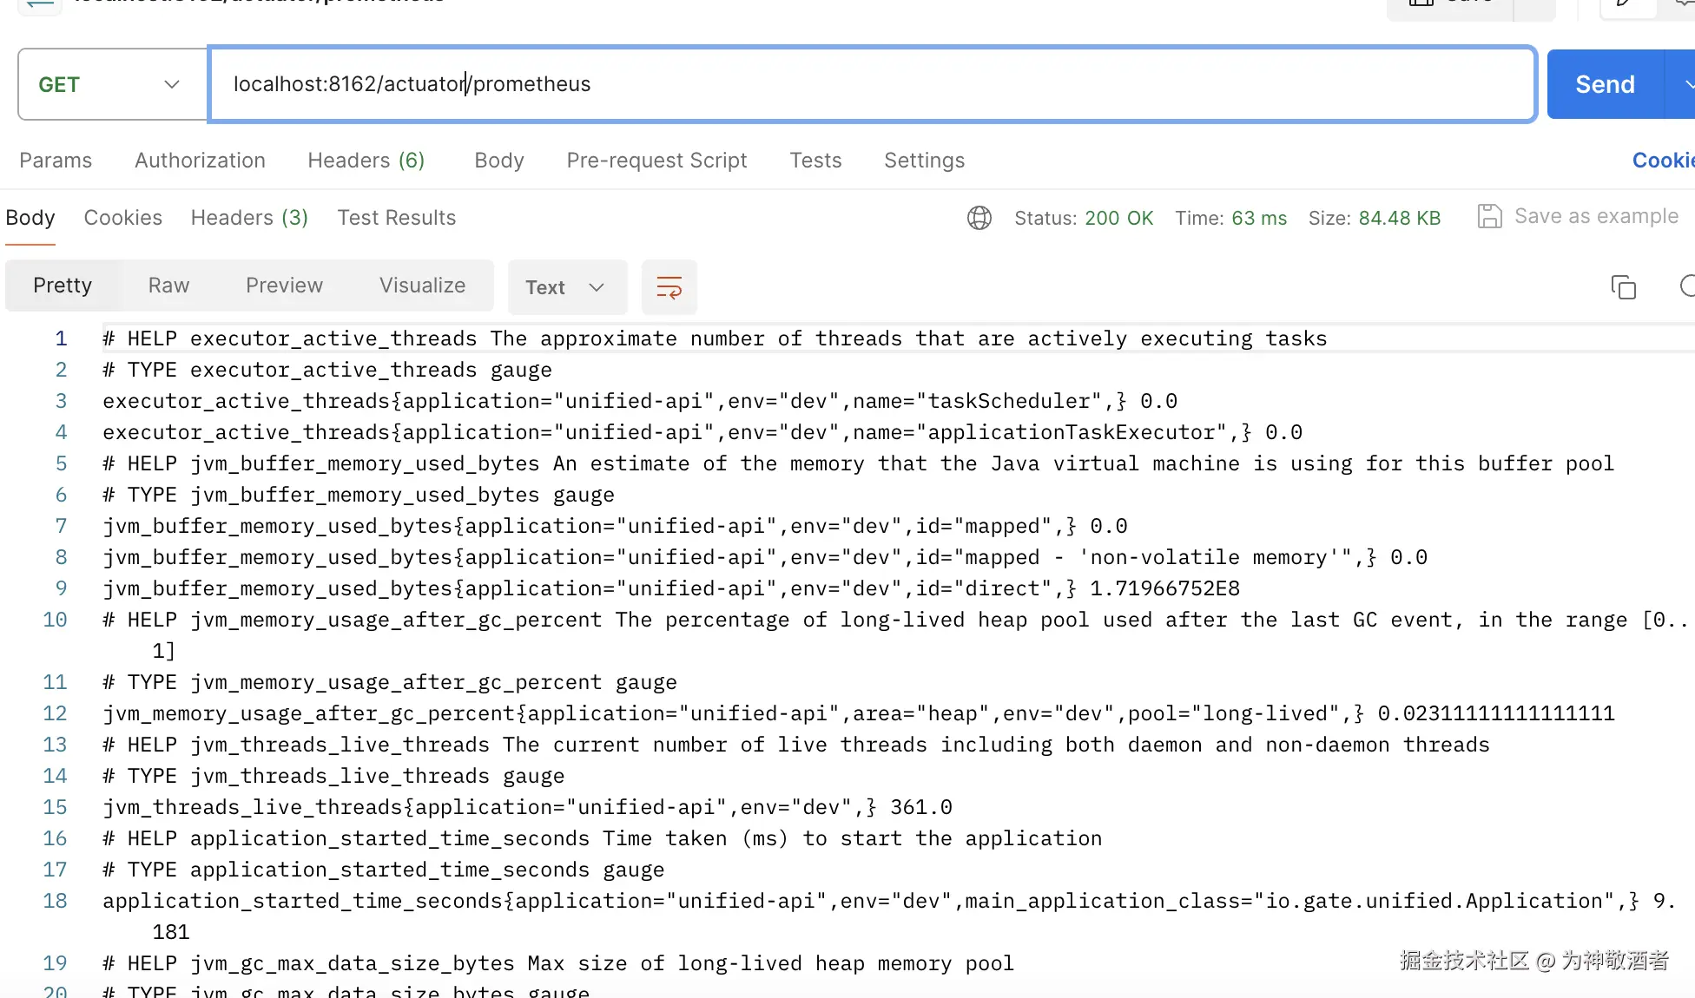Switch to the Raw view
Screen dimensions: 1695x998
168,286
